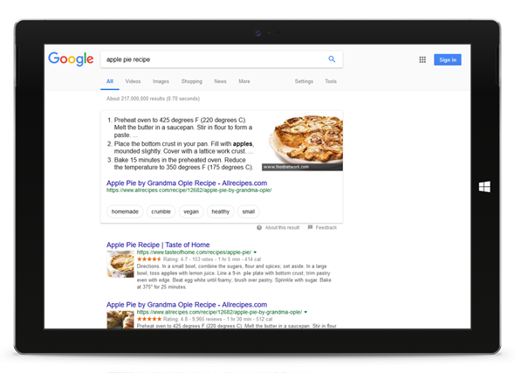
Task: Switch to the Images tab
Action: tap(161, 81)
